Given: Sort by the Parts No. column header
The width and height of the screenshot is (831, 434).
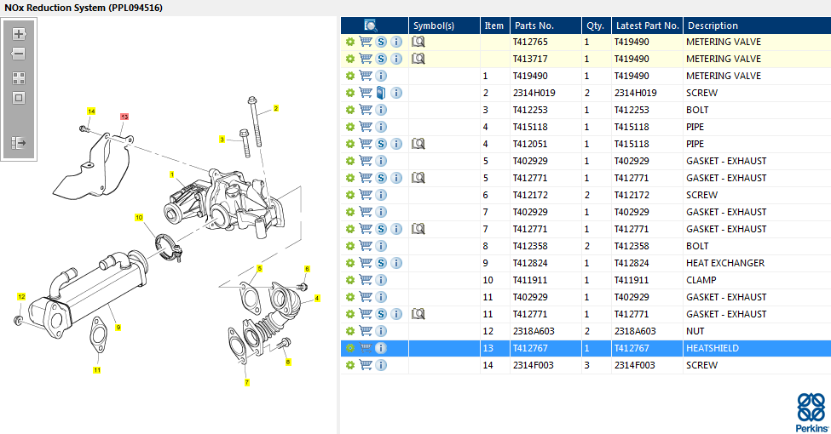Looking at the screenshot, I should [x=545, y=26].
